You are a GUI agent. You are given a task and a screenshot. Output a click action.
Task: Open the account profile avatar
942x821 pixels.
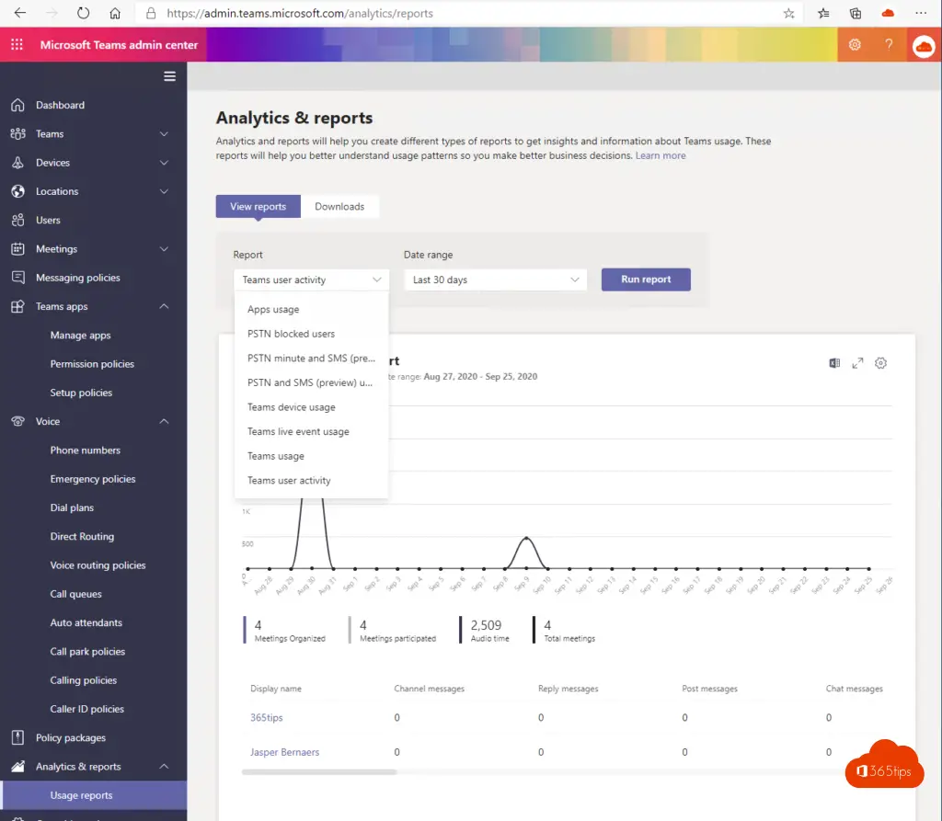tap(924, 46)
